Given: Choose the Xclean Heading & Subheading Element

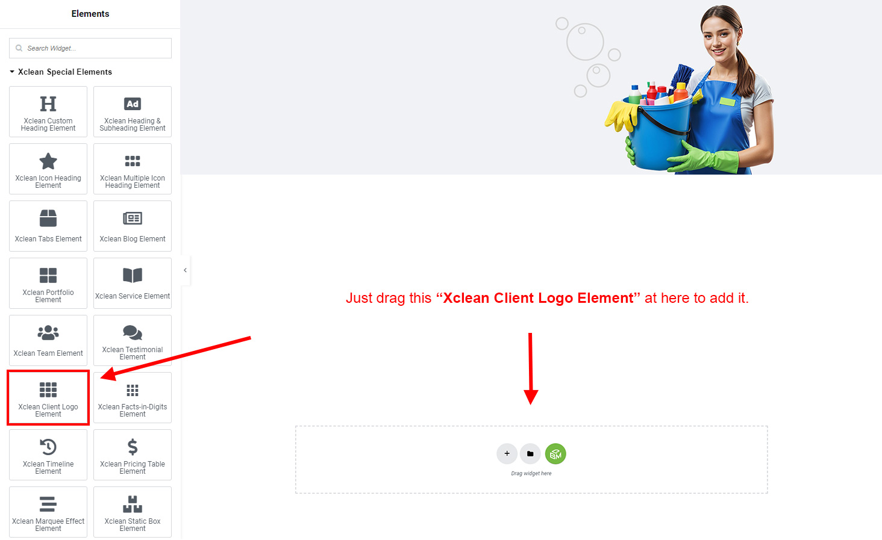Looking at the screenshot, I should tap(133, 111).
